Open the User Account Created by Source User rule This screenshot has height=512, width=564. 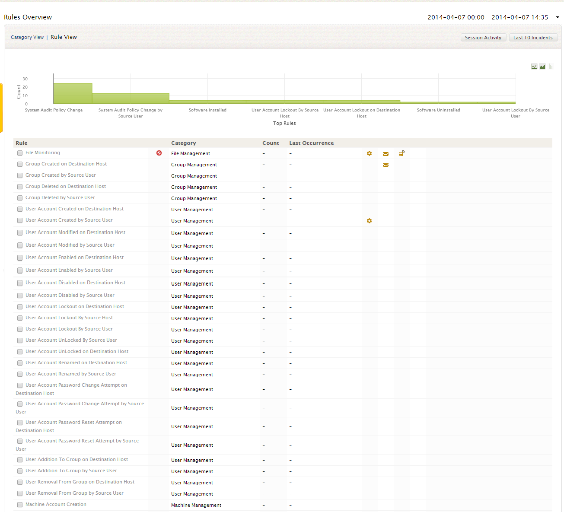(69, 220)
